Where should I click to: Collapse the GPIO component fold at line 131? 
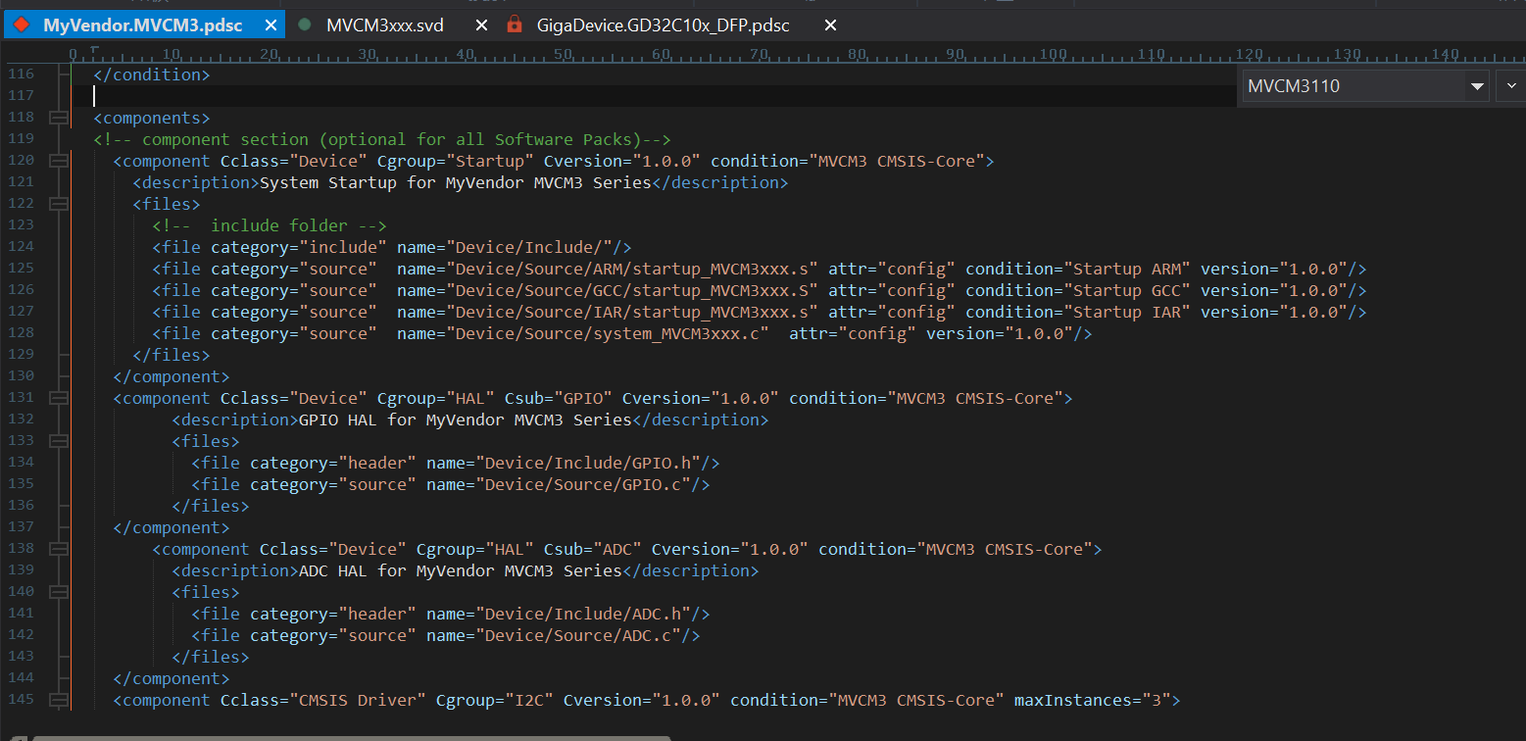(58, 398)
